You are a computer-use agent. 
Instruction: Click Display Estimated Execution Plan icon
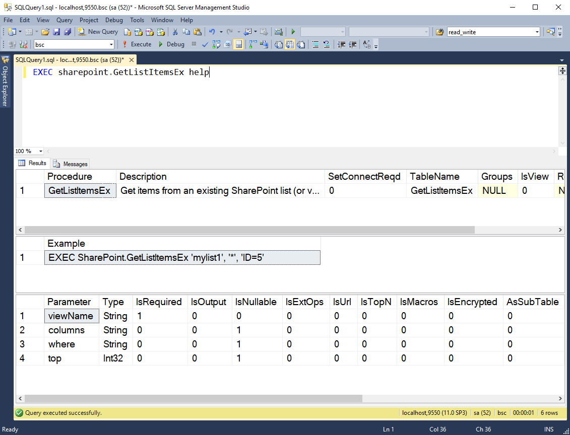coord(216,44)
